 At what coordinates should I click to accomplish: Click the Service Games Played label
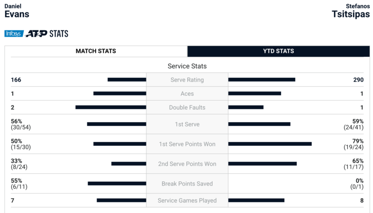coord(187,200)
